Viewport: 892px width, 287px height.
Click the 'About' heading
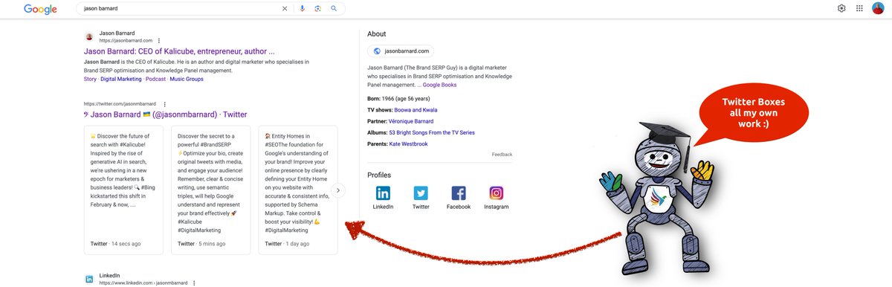click(377, 34)
